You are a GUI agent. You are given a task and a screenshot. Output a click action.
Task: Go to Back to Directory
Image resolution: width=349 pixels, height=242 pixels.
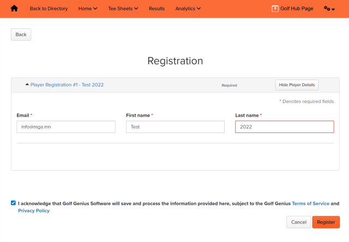49,9
